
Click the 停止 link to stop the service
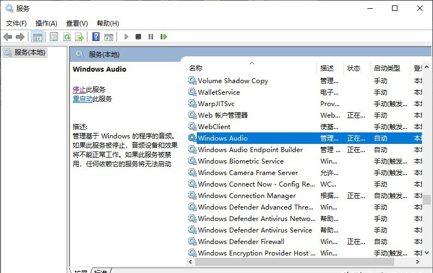tap(79, 90)
